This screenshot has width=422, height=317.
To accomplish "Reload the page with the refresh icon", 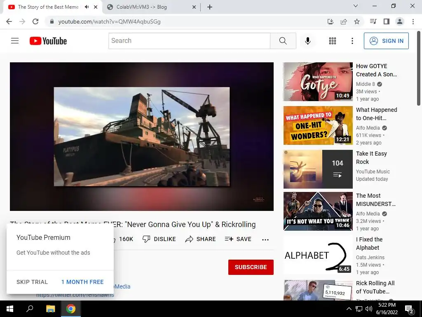I will tap(35, 21).
